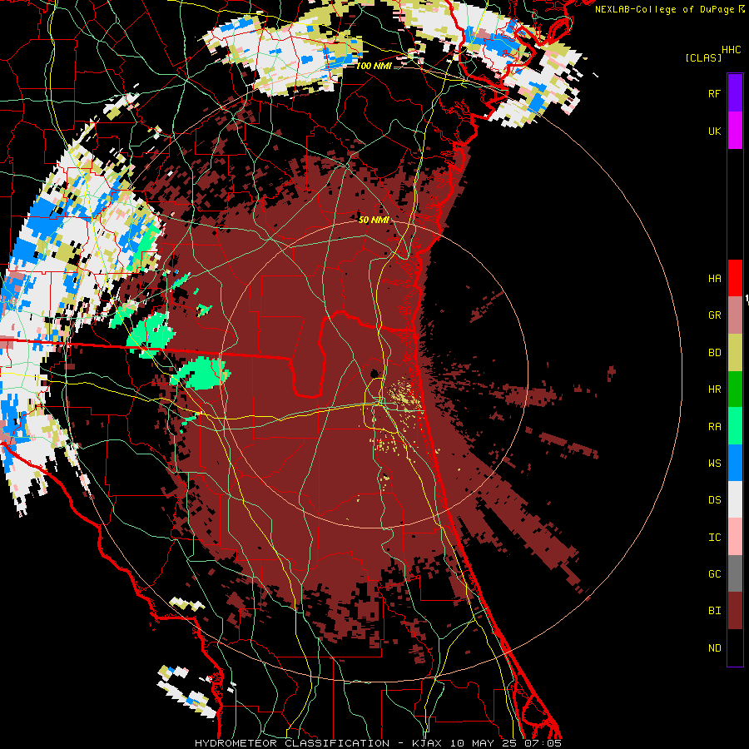Image resolution: width=749 pixels, height=749 pixels.
Task: Click the WS blue legend block
Action: point(735,463)
